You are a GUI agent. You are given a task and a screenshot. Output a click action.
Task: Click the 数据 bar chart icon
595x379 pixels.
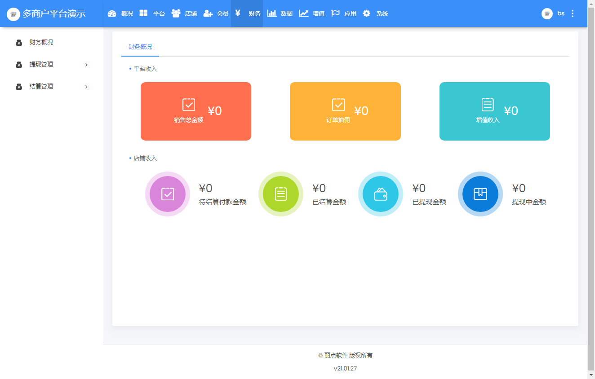click(271, 13)
